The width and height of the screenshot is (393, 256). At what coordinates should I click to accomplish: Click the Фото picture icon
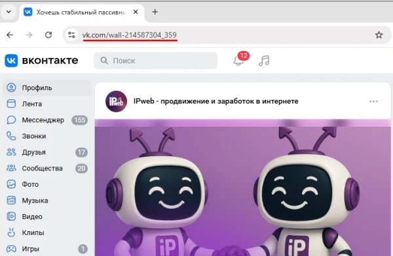click(11, 184)
